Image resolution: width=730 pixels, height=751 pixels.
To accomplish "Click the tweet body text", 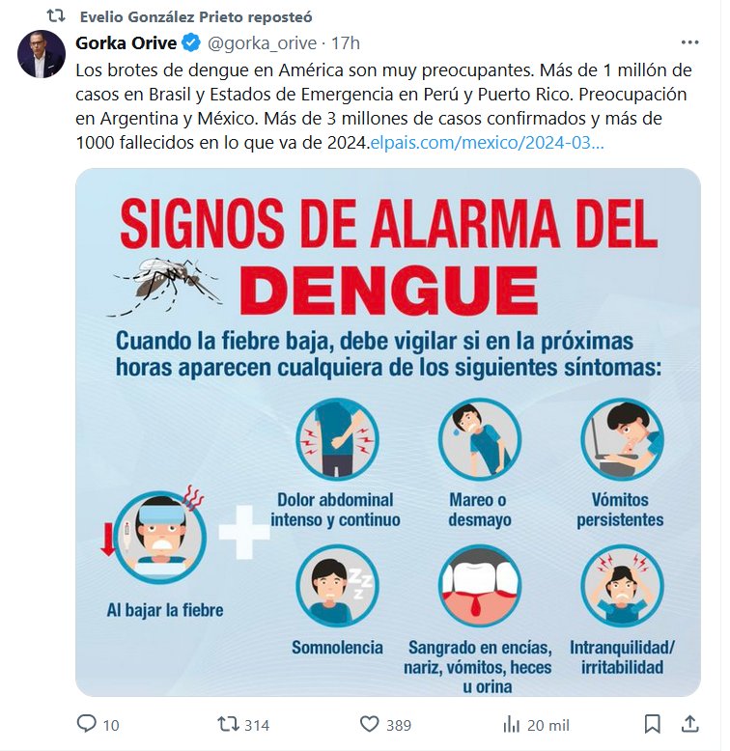I will coord(383,106).
